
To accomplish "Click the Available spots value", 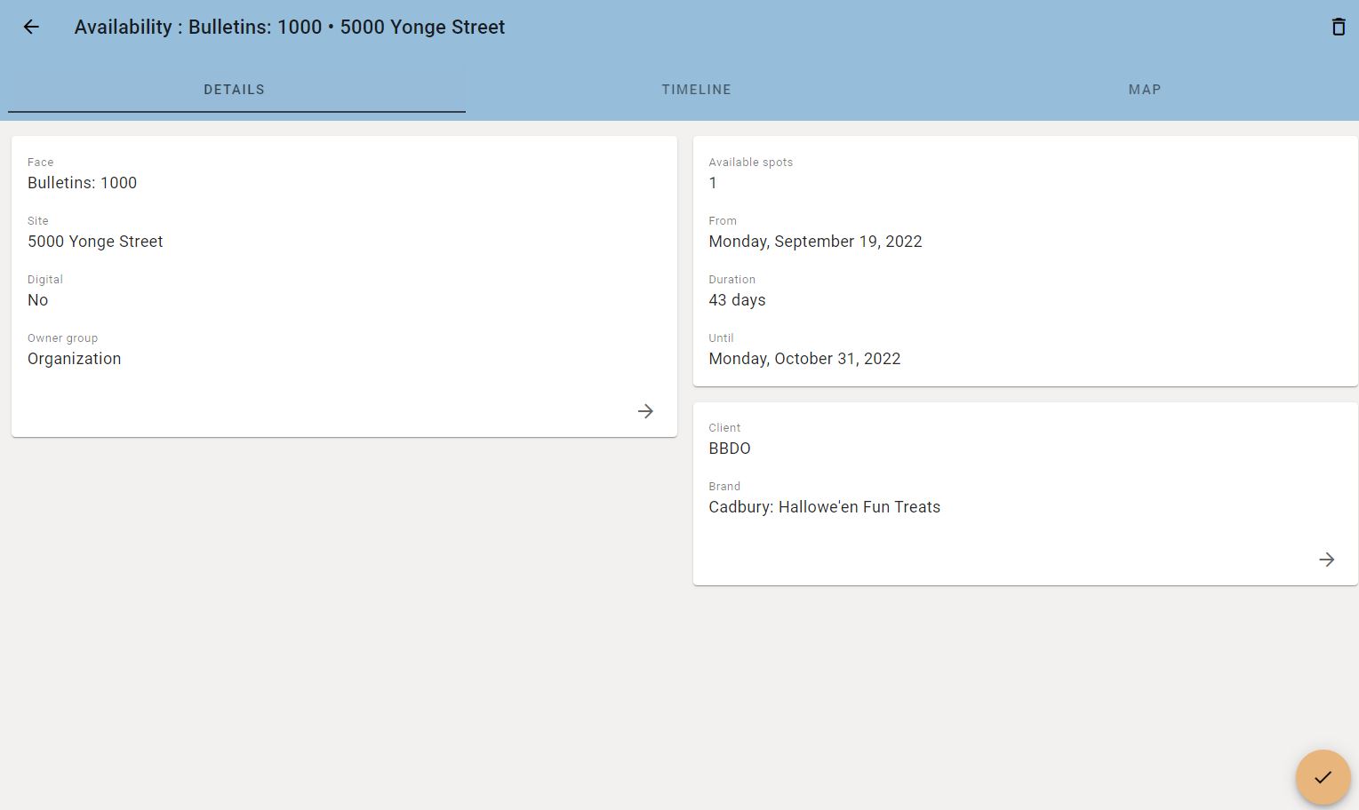I will (x=713, y=183).
